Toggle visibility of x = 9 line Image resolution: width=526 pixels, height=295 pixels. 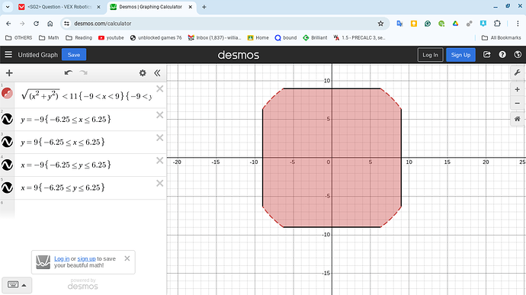[7, 188]
